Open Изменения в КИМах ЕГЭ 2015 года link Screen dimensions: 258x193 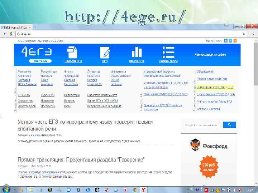[165, 94]
